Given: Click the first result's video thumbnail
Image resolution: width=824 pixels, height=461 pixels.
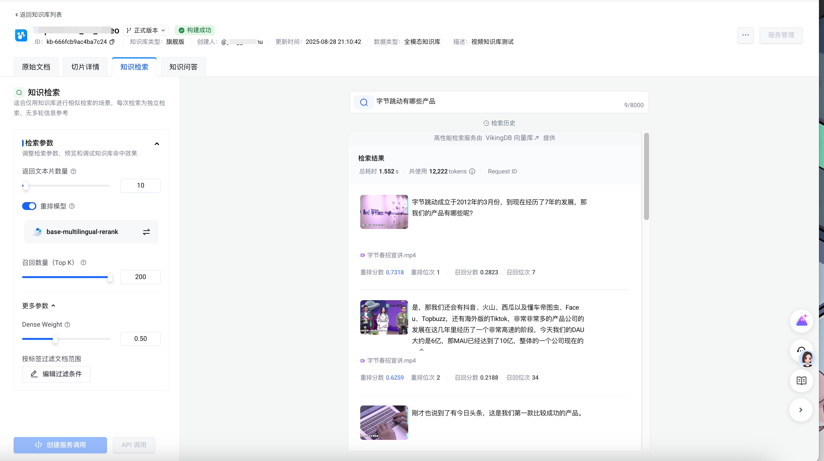Looking at the screenshot, I should (x=384, y=212).
